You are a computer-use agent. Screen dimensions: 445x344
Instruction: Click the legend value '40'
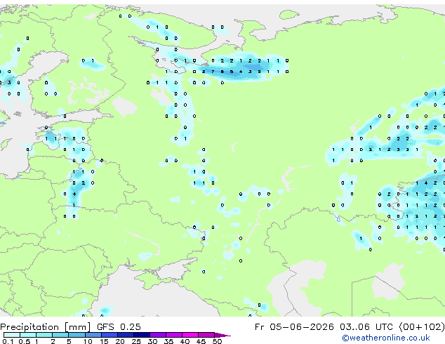click(185, 341)
